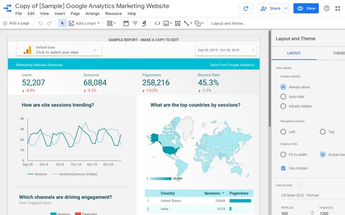Select Always show header visibility

283,87
